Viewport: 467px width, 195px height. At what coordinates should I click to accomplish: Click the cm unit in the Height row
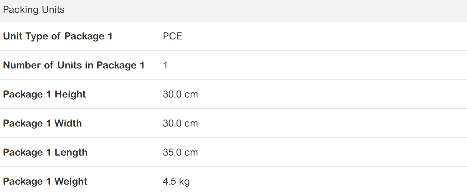(x=192, y=94)
